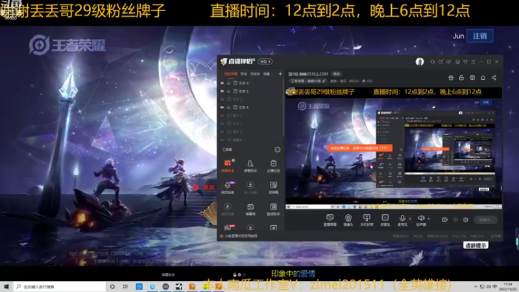This screenshot has width=519, height=292.
Task: Toggle lock on 文本 4 layer
Action: point(228,107)
